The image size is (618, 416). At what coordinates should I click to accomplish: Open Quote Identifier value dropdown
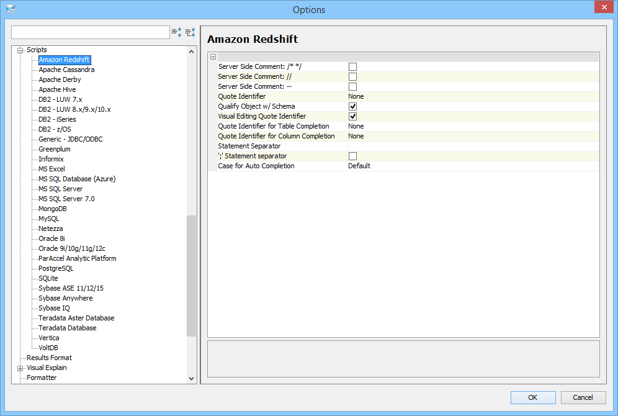pyautogui.click(x=473, y=96)
